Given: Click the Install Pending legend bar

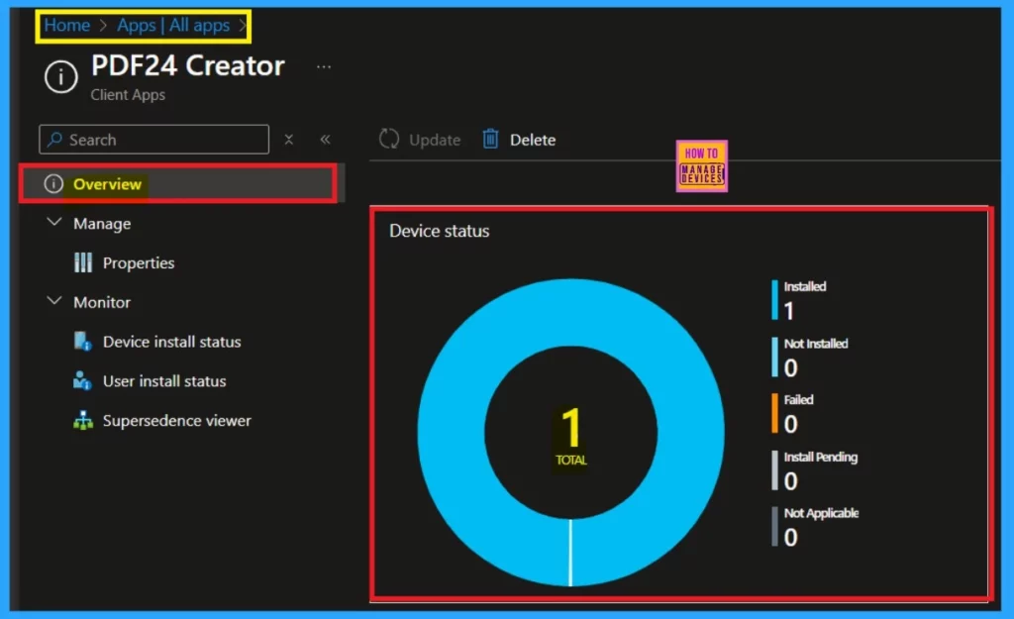Looking at the screenshot, I should pos(774,469).
